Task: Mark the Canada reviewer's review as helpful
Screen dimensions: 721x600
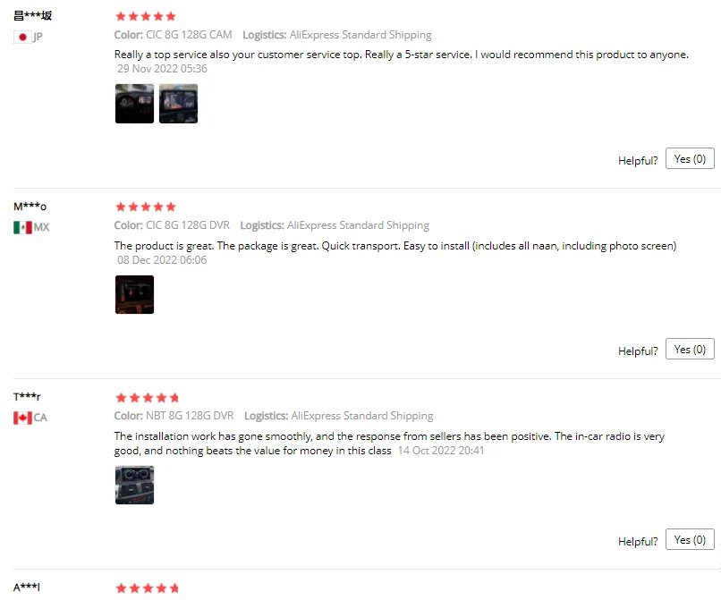Action: click(x=690, y=539)
